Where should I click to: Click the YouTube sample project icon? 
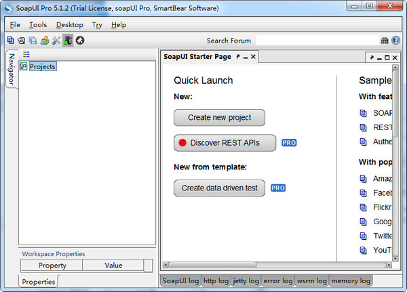click(x=363, y=250)
